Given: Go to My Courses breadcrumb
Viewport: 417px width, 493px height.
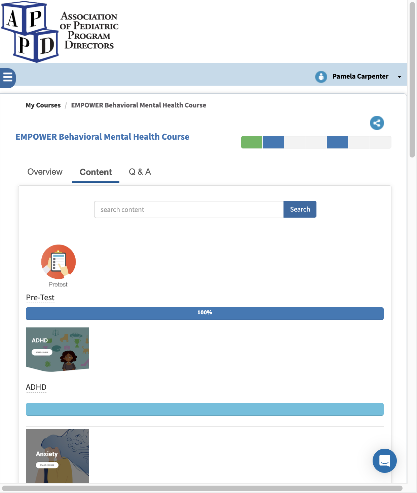Looking at the screenshot, I should click(43, 105).
